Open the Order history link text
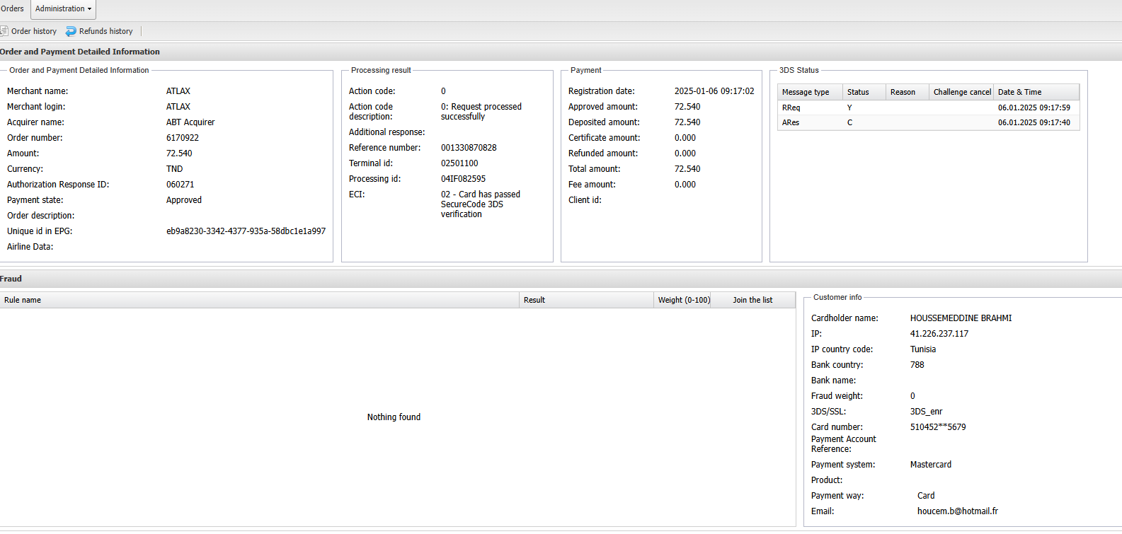Image resolution: width=1122 pixels, height=534 pixels. [x=34, y=31]
